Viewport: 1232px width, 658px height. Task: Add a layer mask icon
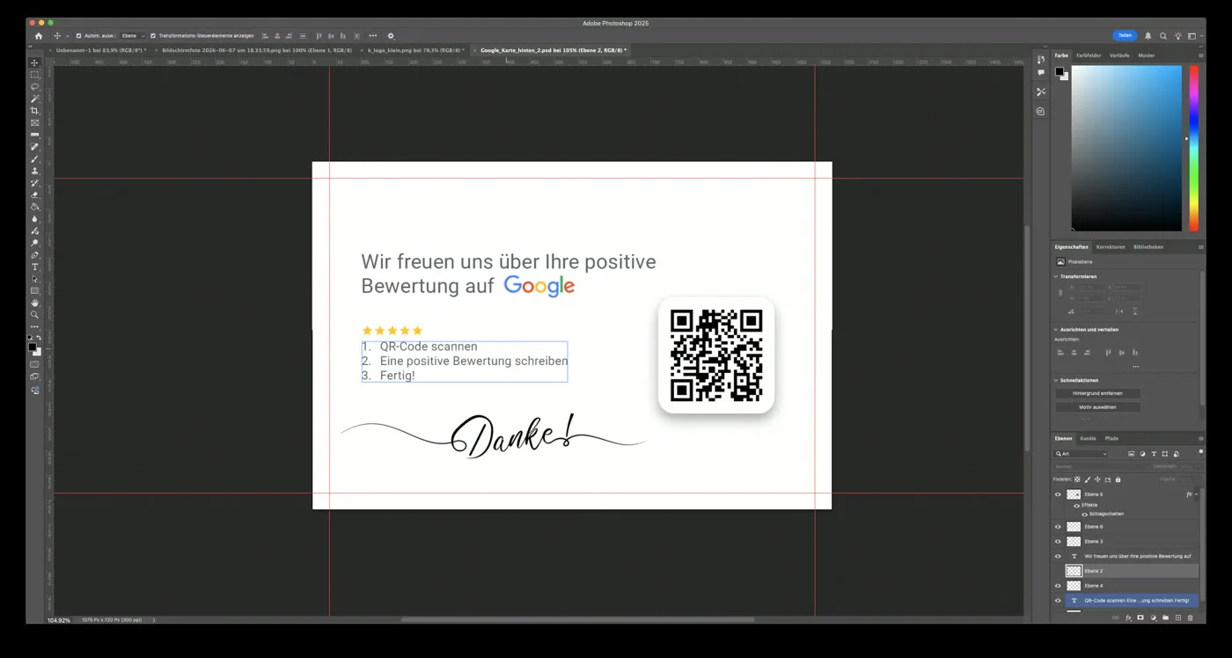pos(1140,618)
